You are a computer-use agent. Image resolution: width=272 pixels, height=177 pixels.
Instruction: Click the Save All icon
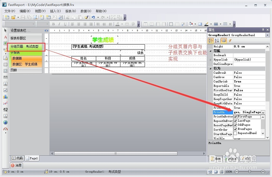click(x=29, y=17)
